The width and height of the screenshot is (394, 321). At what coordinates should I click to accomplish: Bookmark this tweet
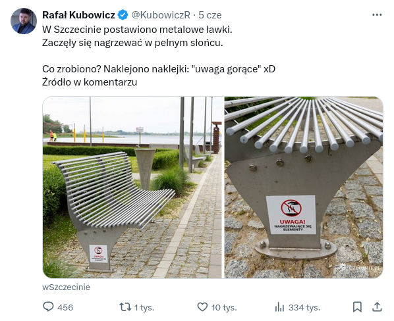(x=357, y=307)
